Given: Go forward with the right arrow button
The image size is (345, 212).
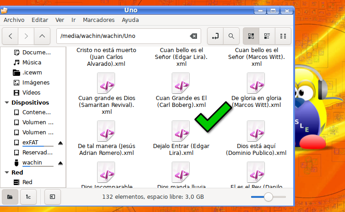Looking at the screenshot, I should 26,36.
